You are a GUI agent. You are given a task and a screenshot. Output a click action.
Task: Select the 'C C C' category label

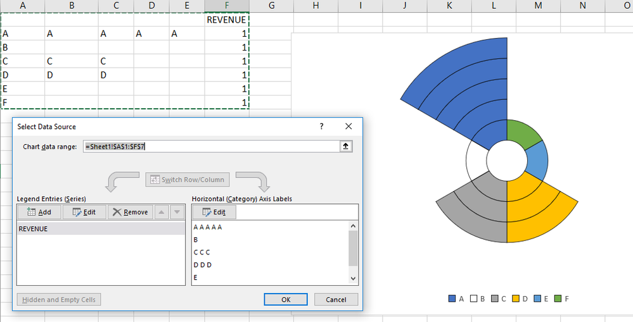201,252
